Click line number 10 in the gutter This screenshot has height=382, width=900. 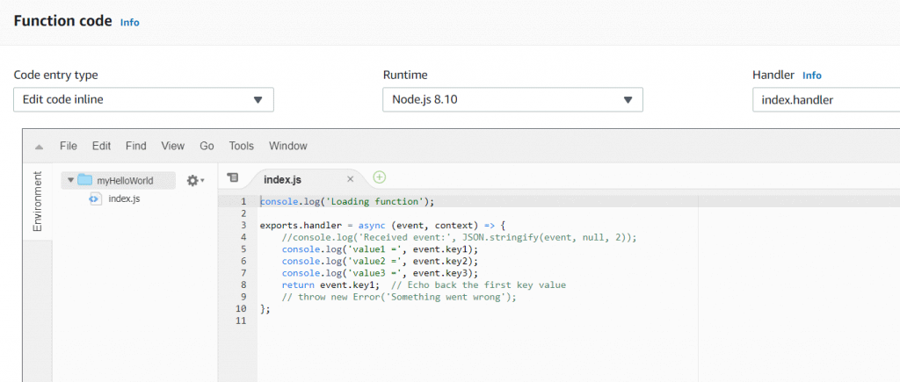pyautogui.click(x=241, y=308)
